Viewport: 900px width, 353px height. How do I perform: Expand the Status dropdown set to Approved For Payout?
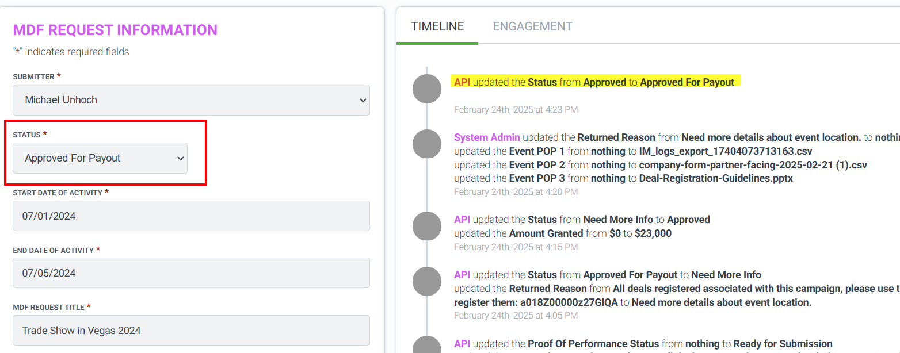pyautogui.click(x=100, y=158)
